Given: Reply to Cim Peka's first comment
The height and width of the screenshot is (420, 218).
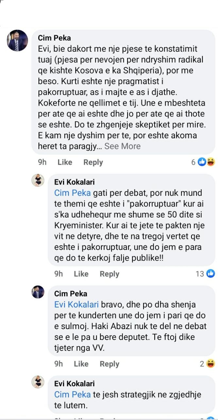Looking at the screenshot, I should pos(93,162).
